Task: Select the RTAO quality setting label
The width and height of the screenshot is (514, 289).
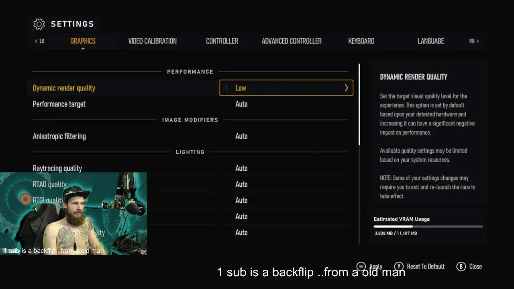Action: coord(49,184)
